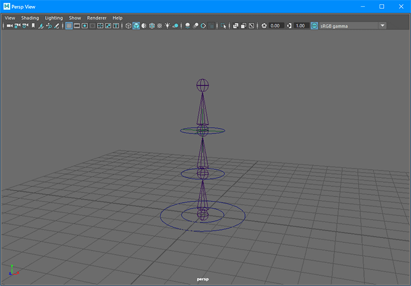This screenshot has height=286, width=411.
Task: Click the Use All Lights bulb icon
Action: (x=167, y=26)
